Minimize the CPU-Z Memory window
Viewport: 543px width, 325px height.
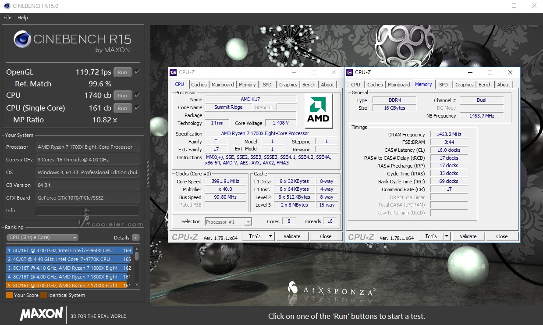point(470,72)
